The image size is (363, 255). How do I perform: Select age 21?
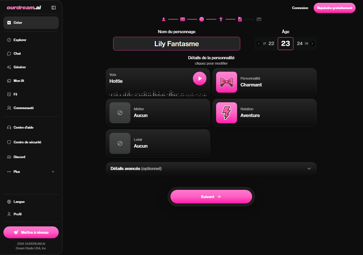(x=265, y=44)
